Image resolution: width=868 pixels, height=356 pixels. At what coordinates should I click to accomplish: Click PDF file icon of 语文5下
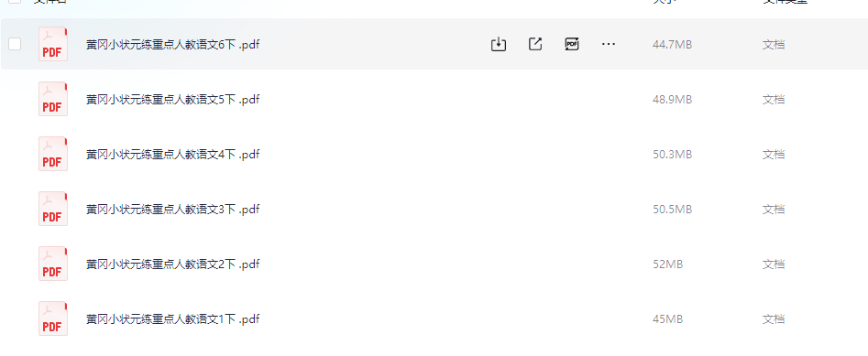pyautogui.click(x=52, y=99)
